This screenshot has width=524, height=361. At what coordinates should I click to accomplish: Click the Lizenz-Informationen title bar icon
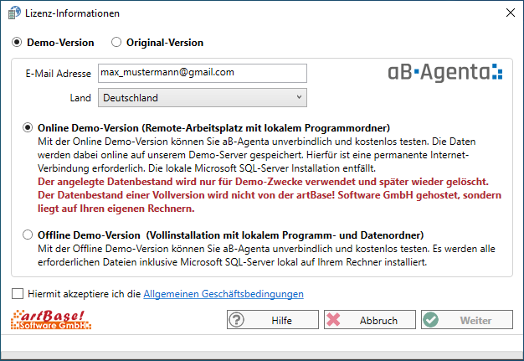pyautogui.click(x=14, y=13)
